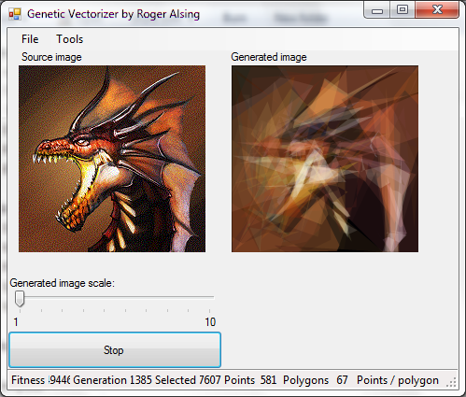Maximize the Genetic Vectorizer window
This screenshot has height=397, width=466.
402,10
